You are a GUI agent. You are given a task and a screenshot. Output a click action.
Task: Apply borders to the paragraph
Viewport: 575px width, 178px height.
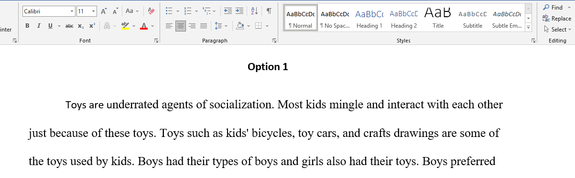[x=259, y=26]
